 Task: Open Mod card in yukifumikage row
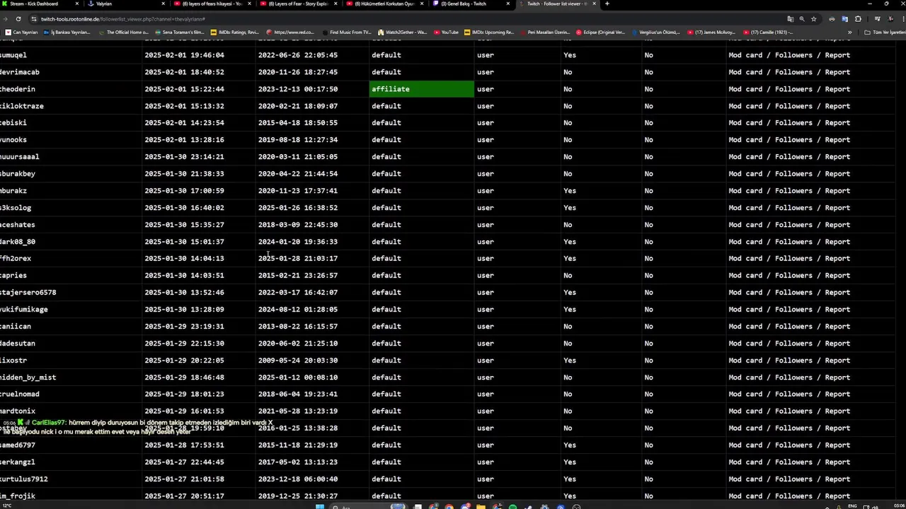745,310
